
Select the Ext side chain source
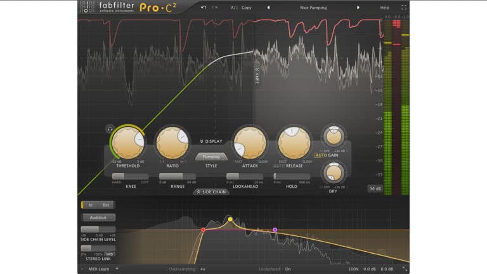107,205
